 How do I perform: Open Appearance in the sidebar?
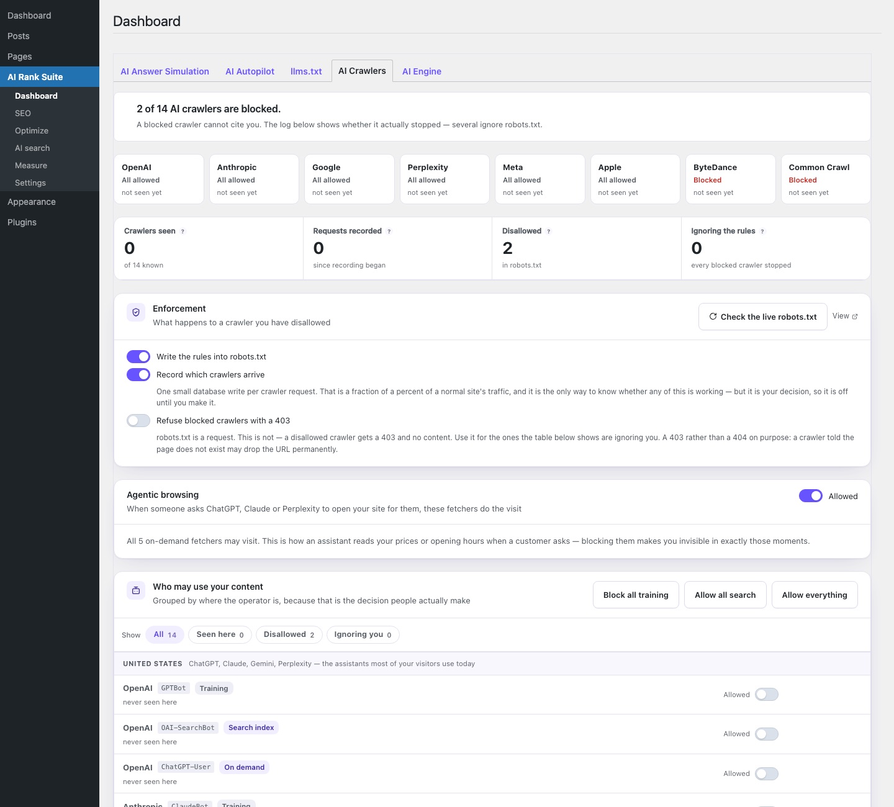(x=50, y=202)
